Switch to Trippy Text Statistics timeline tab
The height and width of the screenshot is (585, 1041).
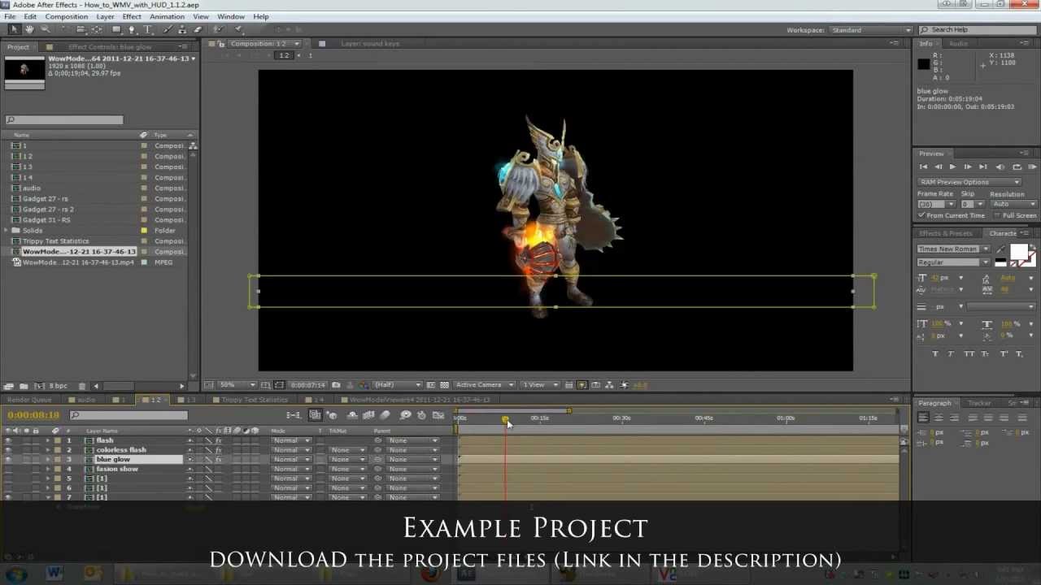pos(255,400)
